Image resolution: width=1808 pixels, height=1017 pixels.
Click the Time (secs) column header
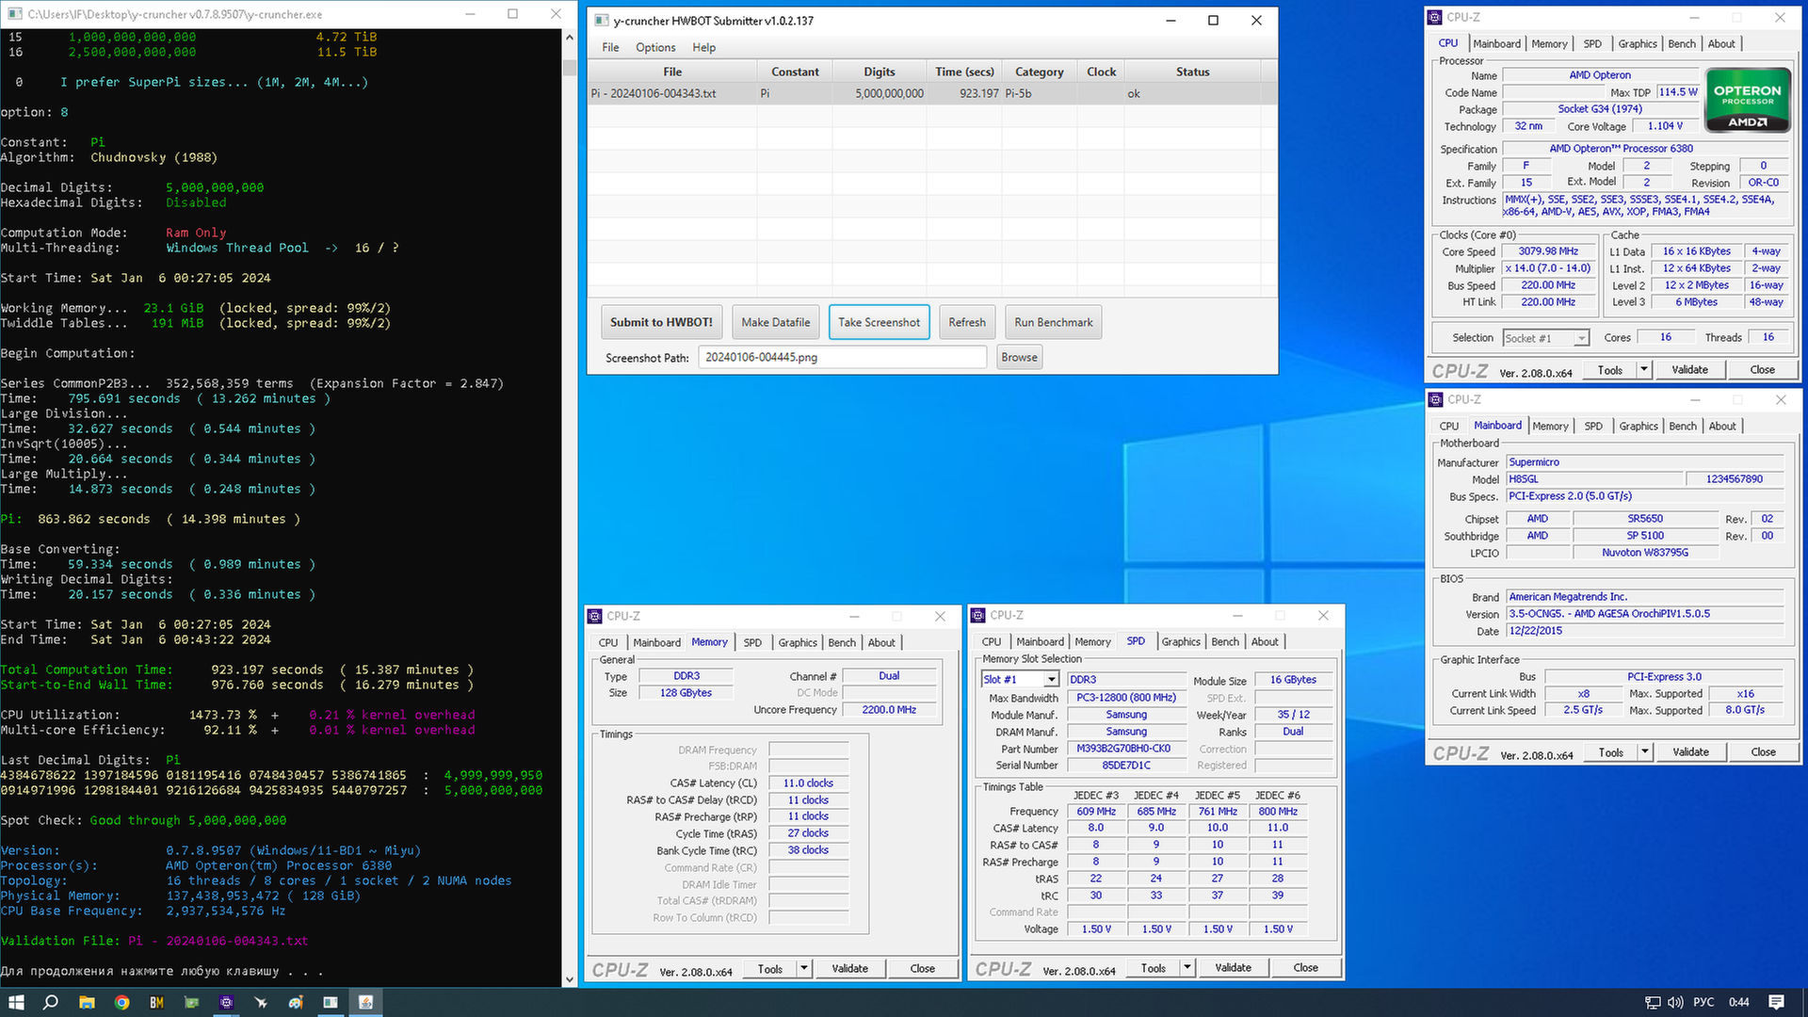pos(964,72)
